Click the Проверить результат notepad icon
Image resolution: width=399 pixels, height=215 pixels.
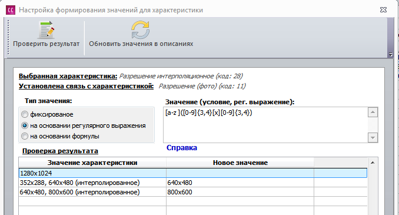coord(46,30)
